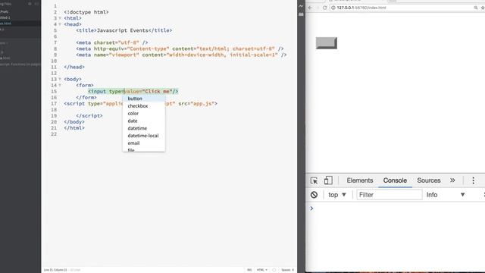The image size is (485, 273).
Task: Click the Line and Column status text
Action: (55, 270)
